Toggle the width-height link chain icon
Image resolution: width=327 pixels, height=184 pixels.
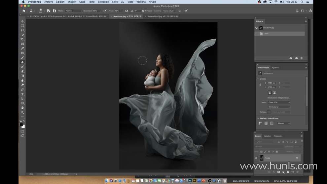click(260, 85)
